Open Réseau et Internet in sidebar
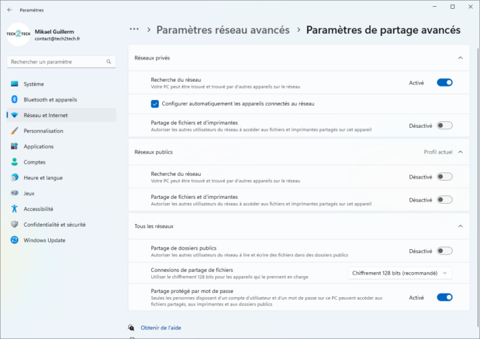 click(x=45, y=115)
